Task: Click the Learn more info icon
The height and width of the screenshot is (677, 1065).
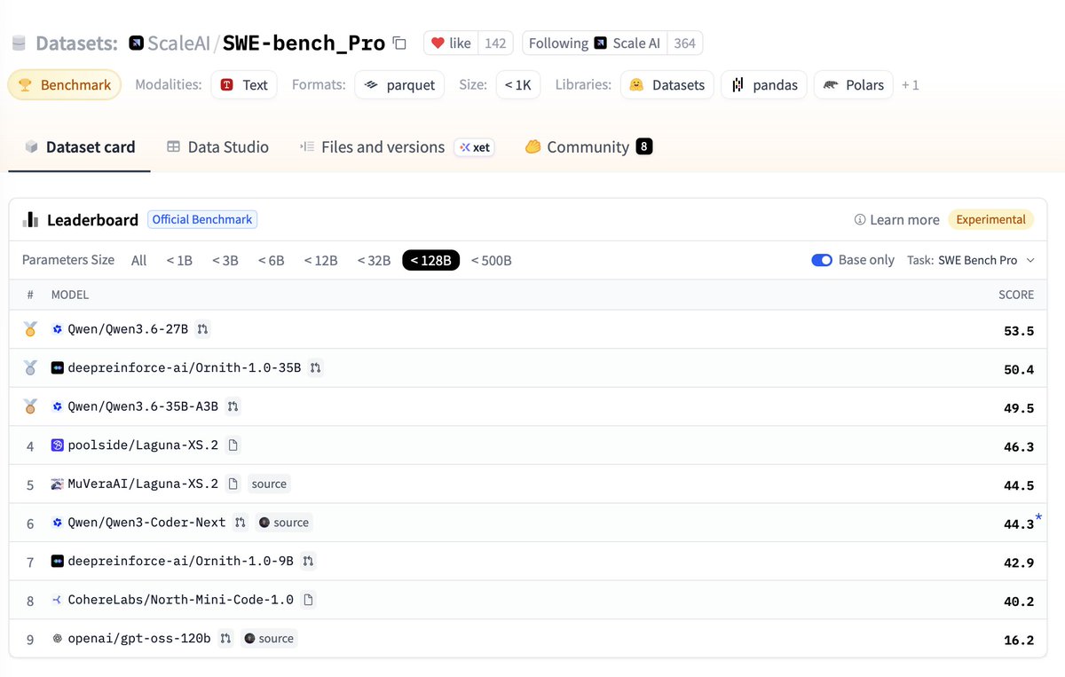Action: click(x=859, y=220)
